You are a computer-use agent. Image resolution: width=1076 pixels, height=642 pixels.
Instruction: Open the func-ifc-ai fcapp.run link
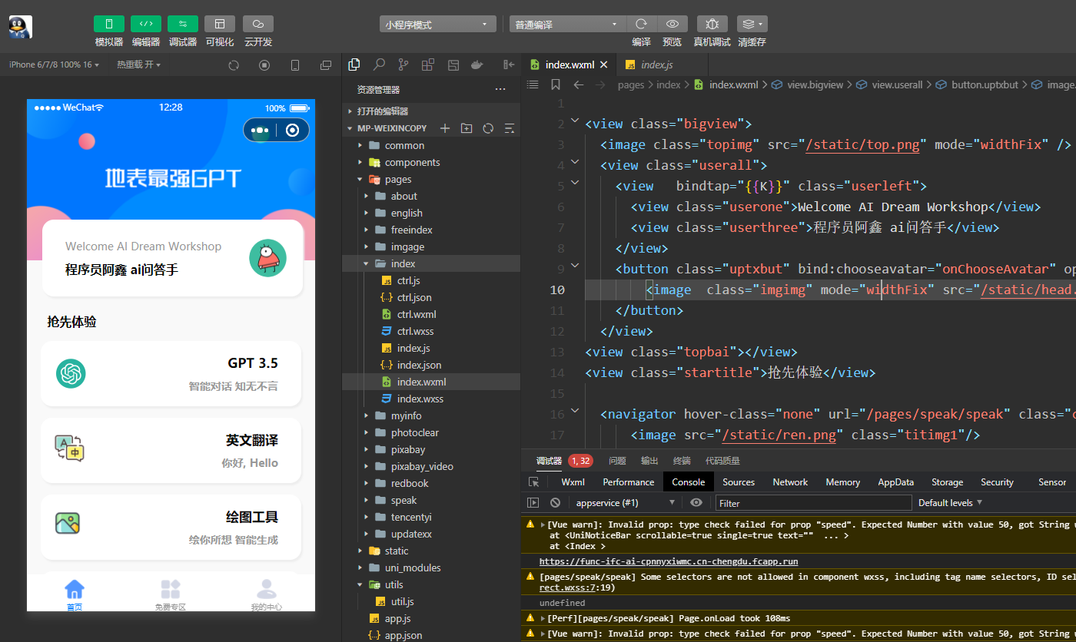click(669, 561)
